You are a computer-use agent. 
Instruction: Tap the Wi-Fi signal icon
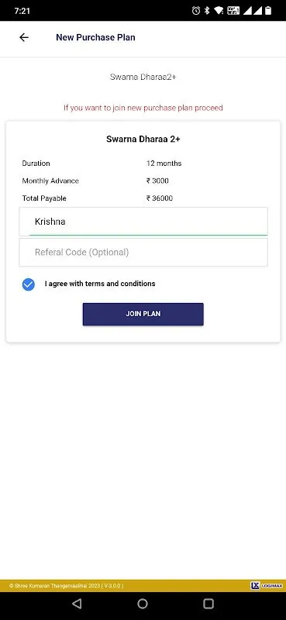pyautogui.click(x=219, y=11)
